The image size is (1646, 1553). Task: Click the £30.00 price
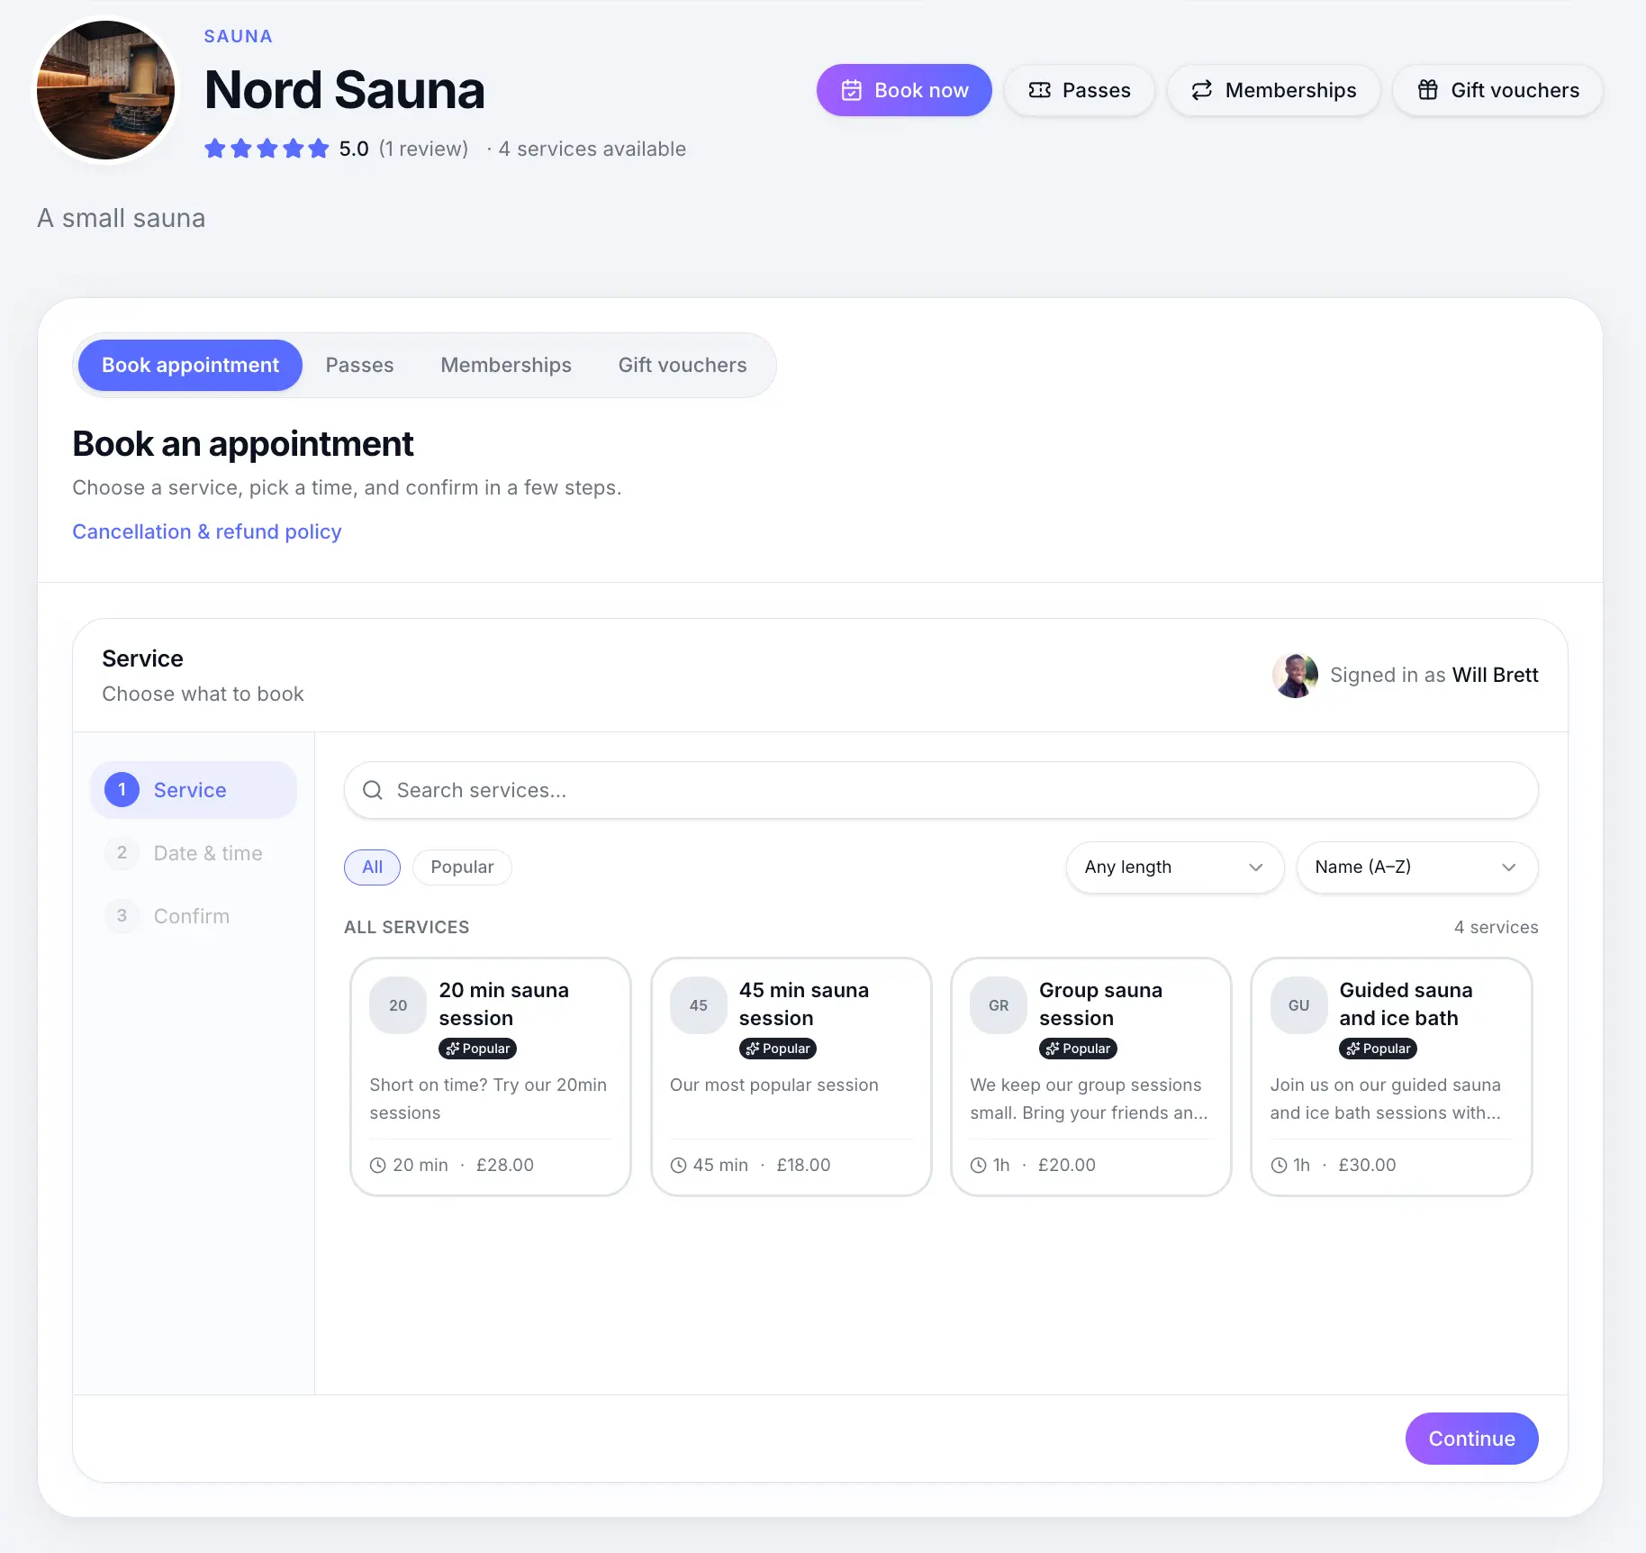pos(1367,1165)
